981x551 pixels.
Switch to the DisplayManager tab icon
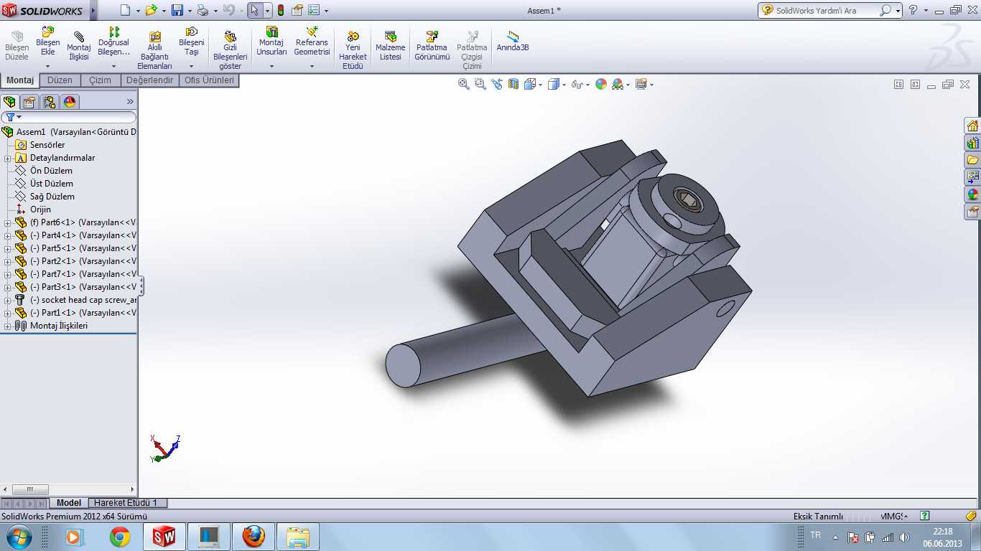[70, 102]
